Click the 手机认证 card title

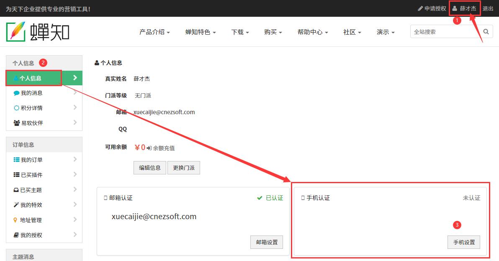[x=318, y=198]
